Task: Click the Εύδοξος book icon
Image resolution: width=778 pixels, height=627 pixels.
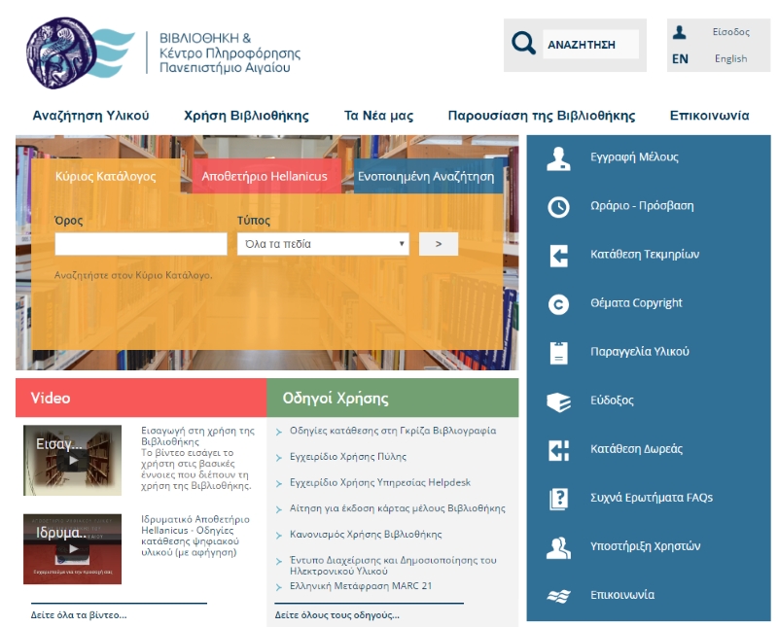Action: point(558,401)
